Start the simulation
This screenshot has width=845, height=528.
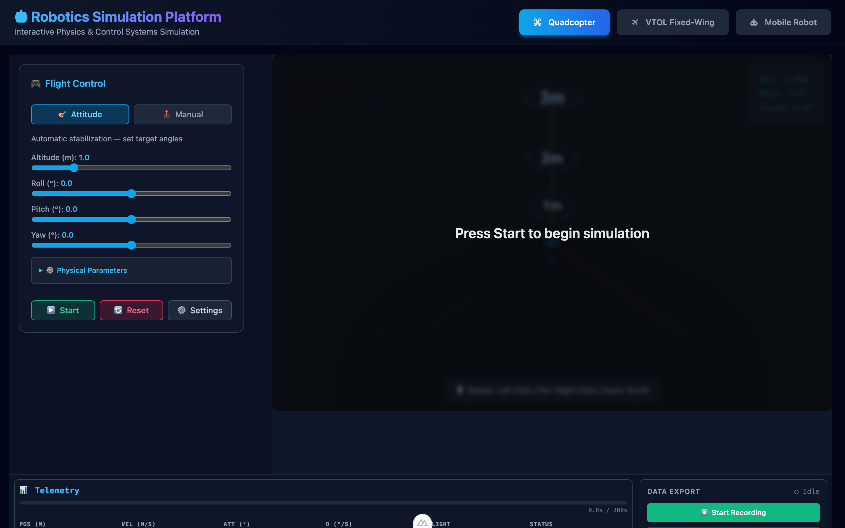pyautogui.click(x=63, y=310)
